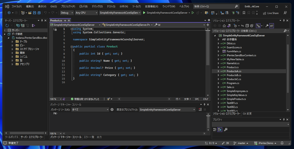Toggle auto-hide pin on Server Explorer panel
Viewport: 294px width, 149px height.
tap(42, 21)
